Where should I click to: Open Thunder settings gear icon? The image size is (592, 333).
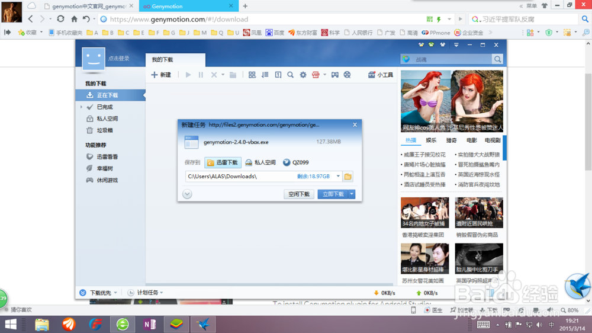point(303,75)
